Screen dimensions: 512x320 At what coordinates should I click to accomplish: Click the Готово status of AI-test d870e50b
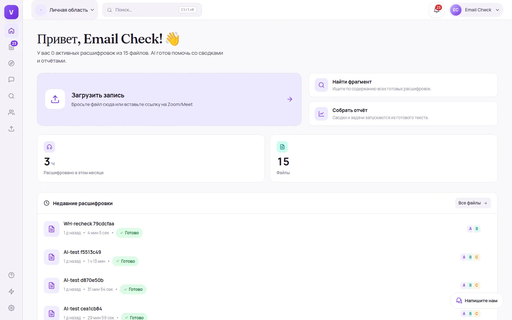coord(133,289)
